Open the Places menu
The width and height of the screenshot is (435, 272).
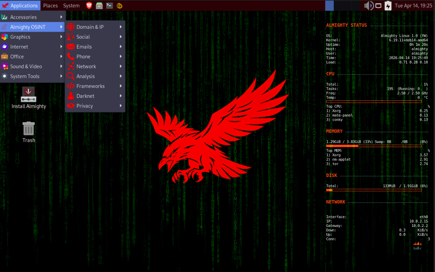[50, 5]
